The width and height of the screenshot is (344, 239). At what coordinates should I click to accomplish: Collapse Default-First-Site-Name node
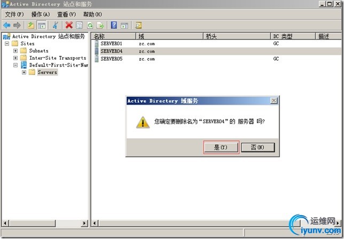(15, 65)
